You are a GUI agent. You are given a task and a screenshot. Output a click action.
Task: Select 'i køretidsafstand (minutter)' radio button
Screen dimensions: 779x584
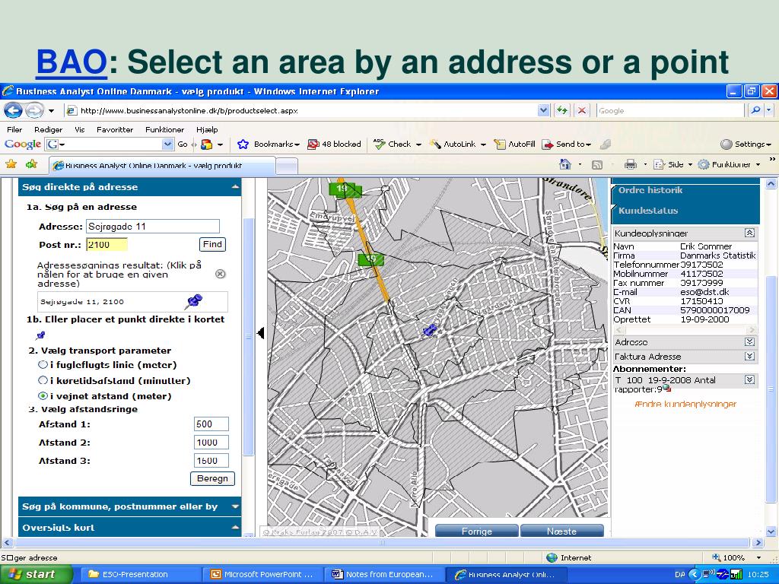pyautogui.click(x=43, y=380)
